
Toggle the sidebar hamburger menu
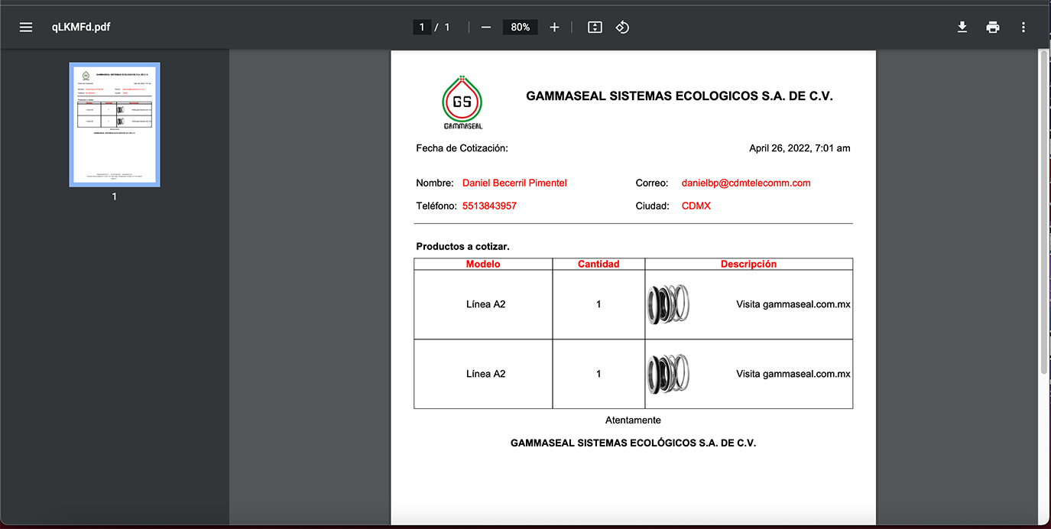26,28
